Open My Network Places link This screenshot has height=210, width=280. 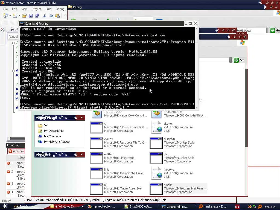tap(57, 142)
